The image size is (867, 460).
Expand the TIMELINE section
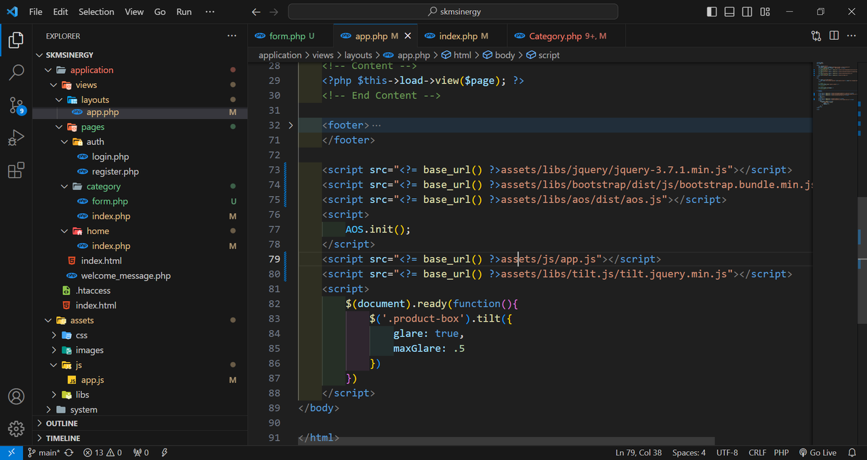(x=140, y=438)
